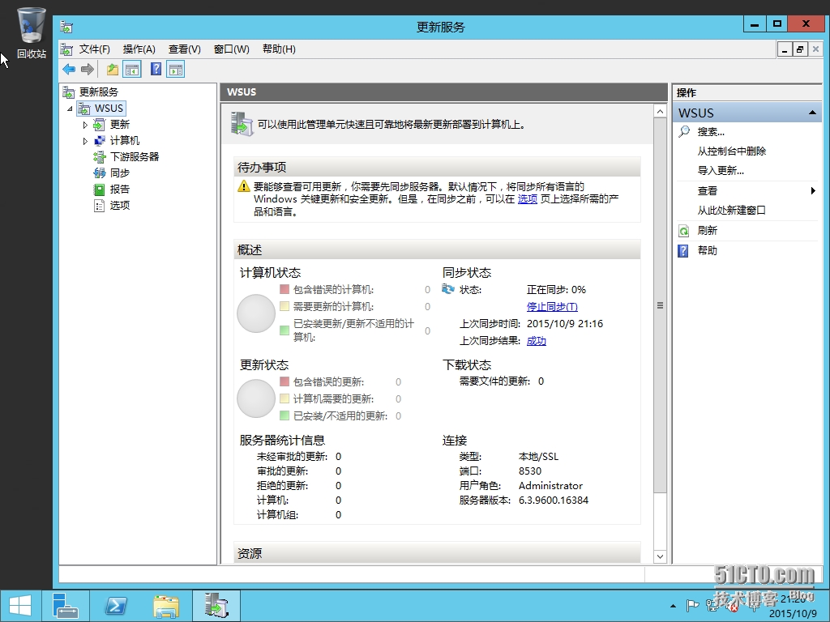This screenshot has width=830, height=622.
Task: Click the 搜索 magnifier icon in actions pane
Action: (684, 131)
